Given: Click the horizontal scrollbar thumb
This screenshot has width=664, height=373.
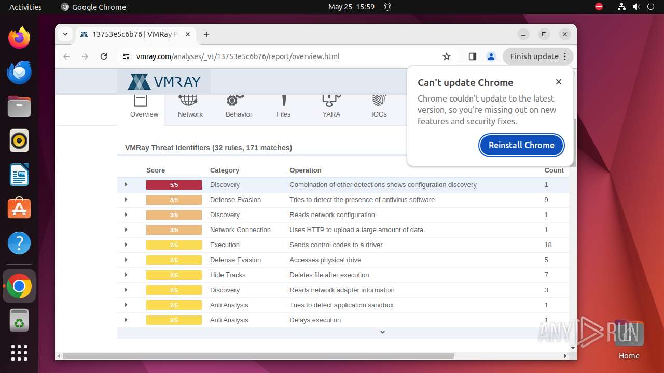Looking at the screenshot, I should [258, 356].
